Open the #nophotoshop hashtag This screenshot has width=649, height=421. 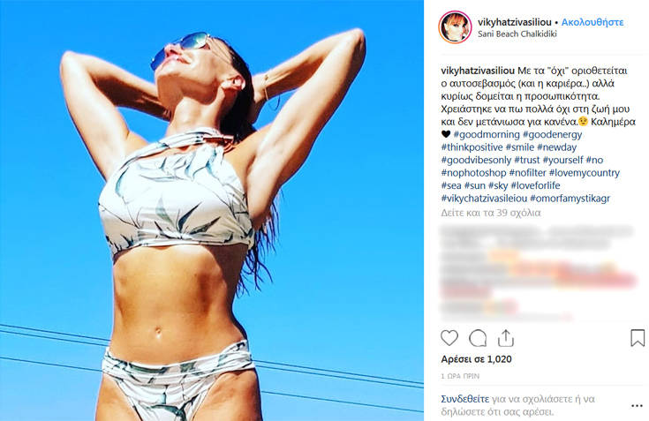pyautogui.click(x=473, y=172)
